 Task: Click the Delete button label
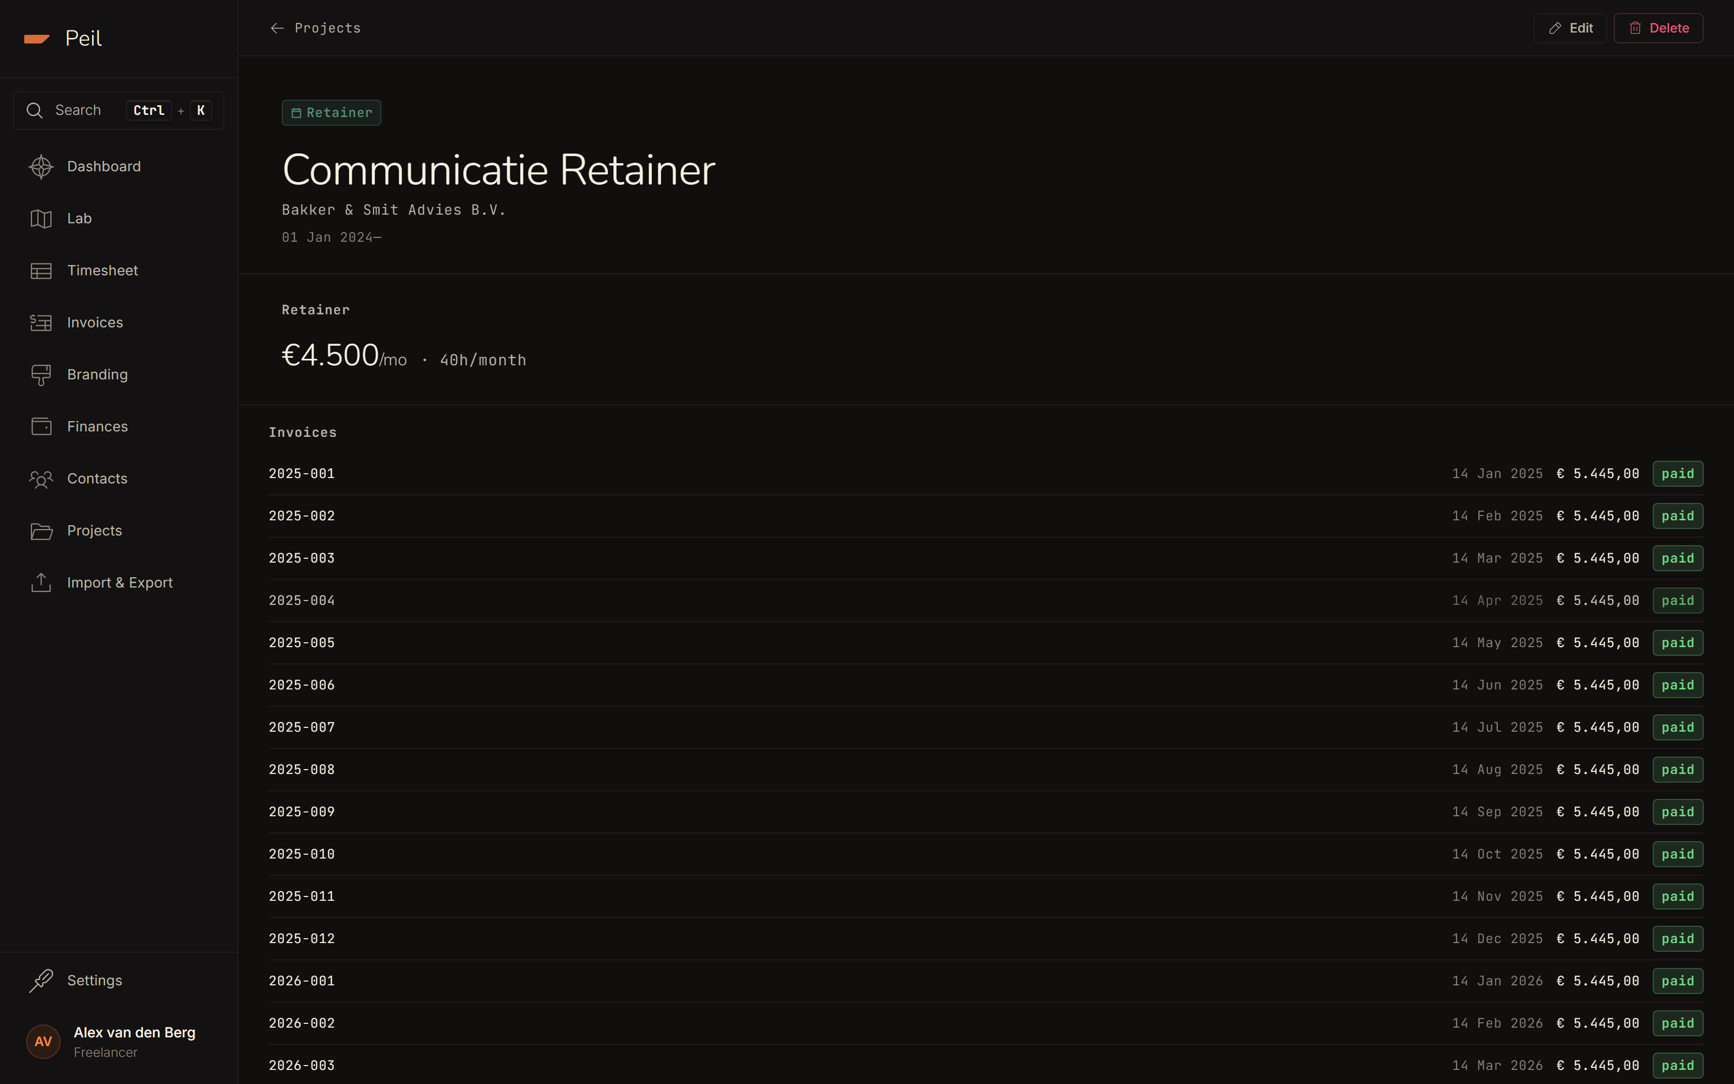(x=1669, y=28)
